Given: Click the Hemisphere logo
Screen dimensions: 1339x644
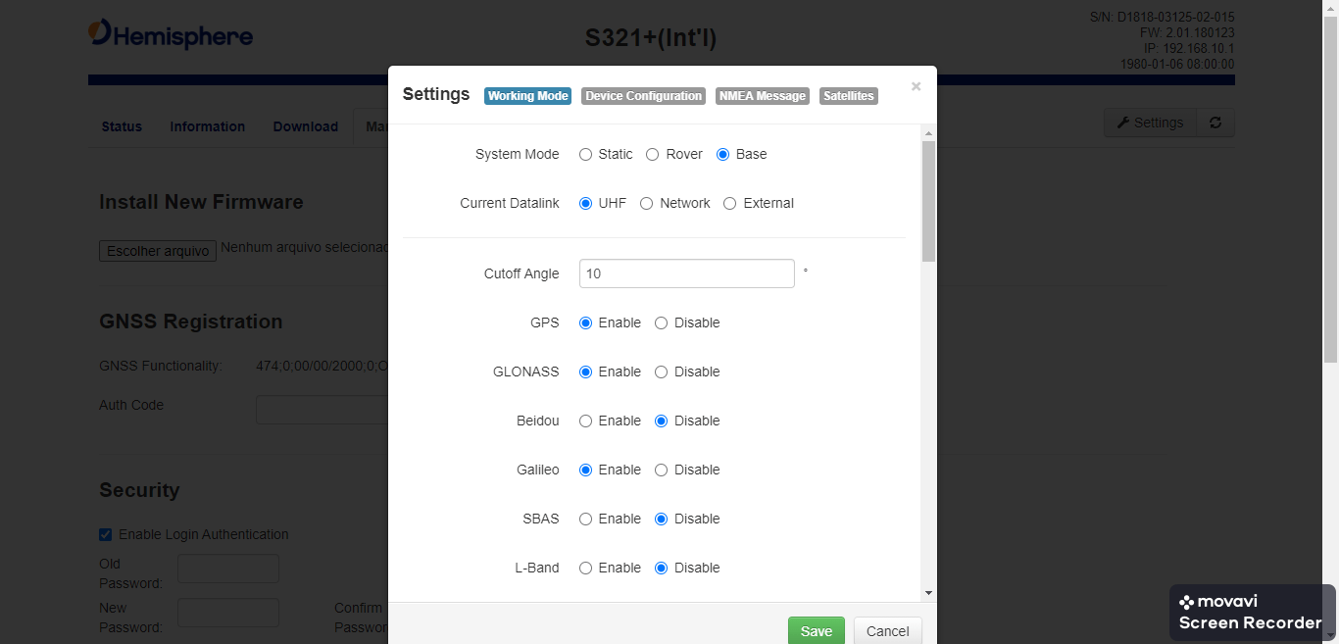Looking at the screenshot, I should (x=171, y=35).
